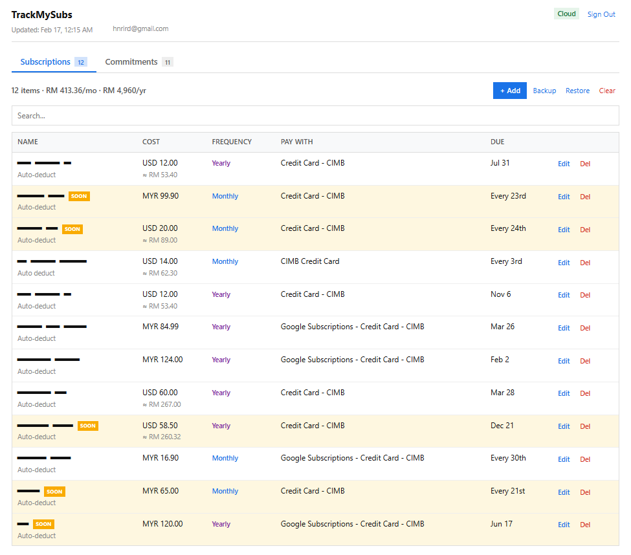Screen dimensions: 631x555
Task: Sign out of the account
Action: 601,14
